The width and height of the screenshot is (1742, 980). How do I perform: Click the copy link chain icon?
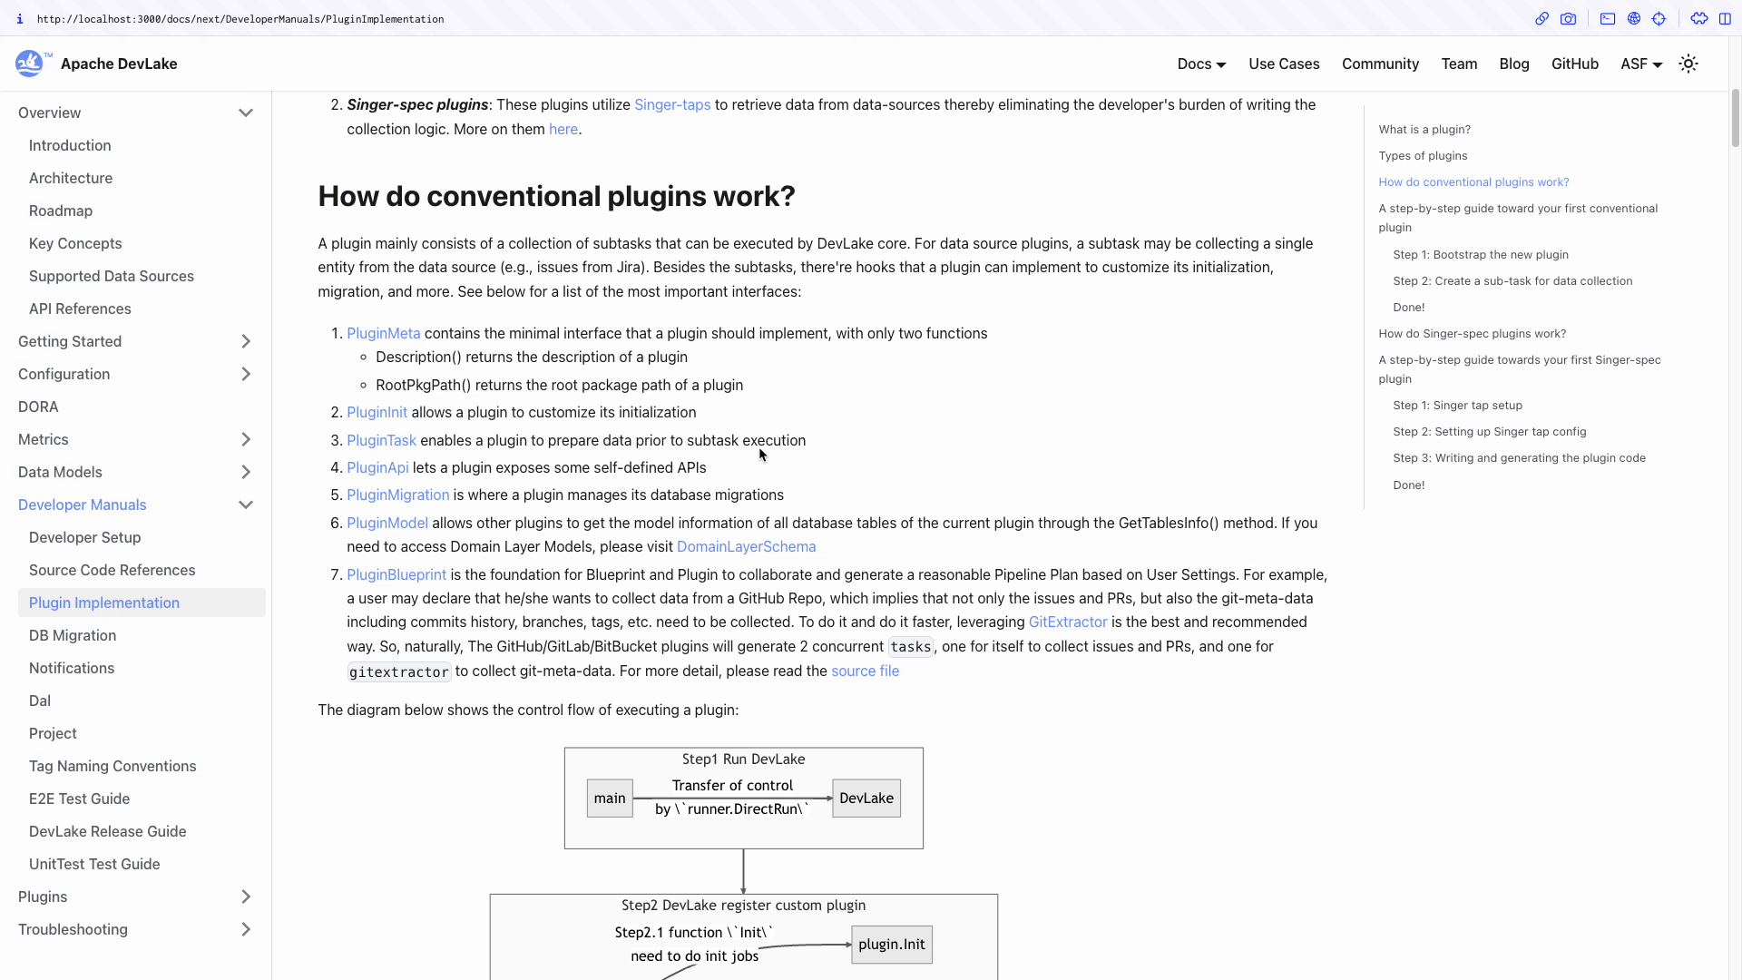1541,18
